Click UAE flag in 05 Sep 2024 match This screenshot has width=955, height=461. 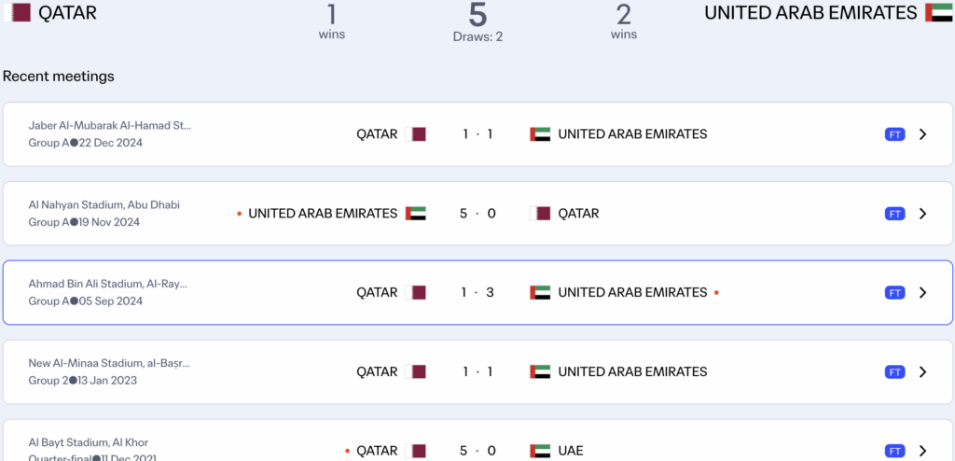point(540,293)
